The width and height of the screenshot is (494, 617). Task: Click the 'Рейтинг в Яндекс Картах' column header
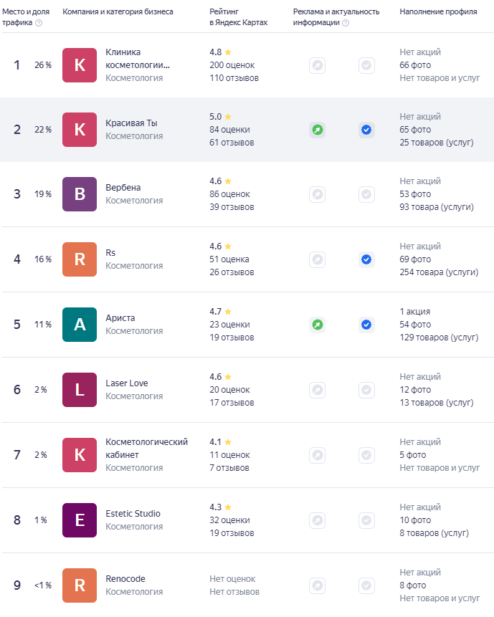(x=239, y=17)
